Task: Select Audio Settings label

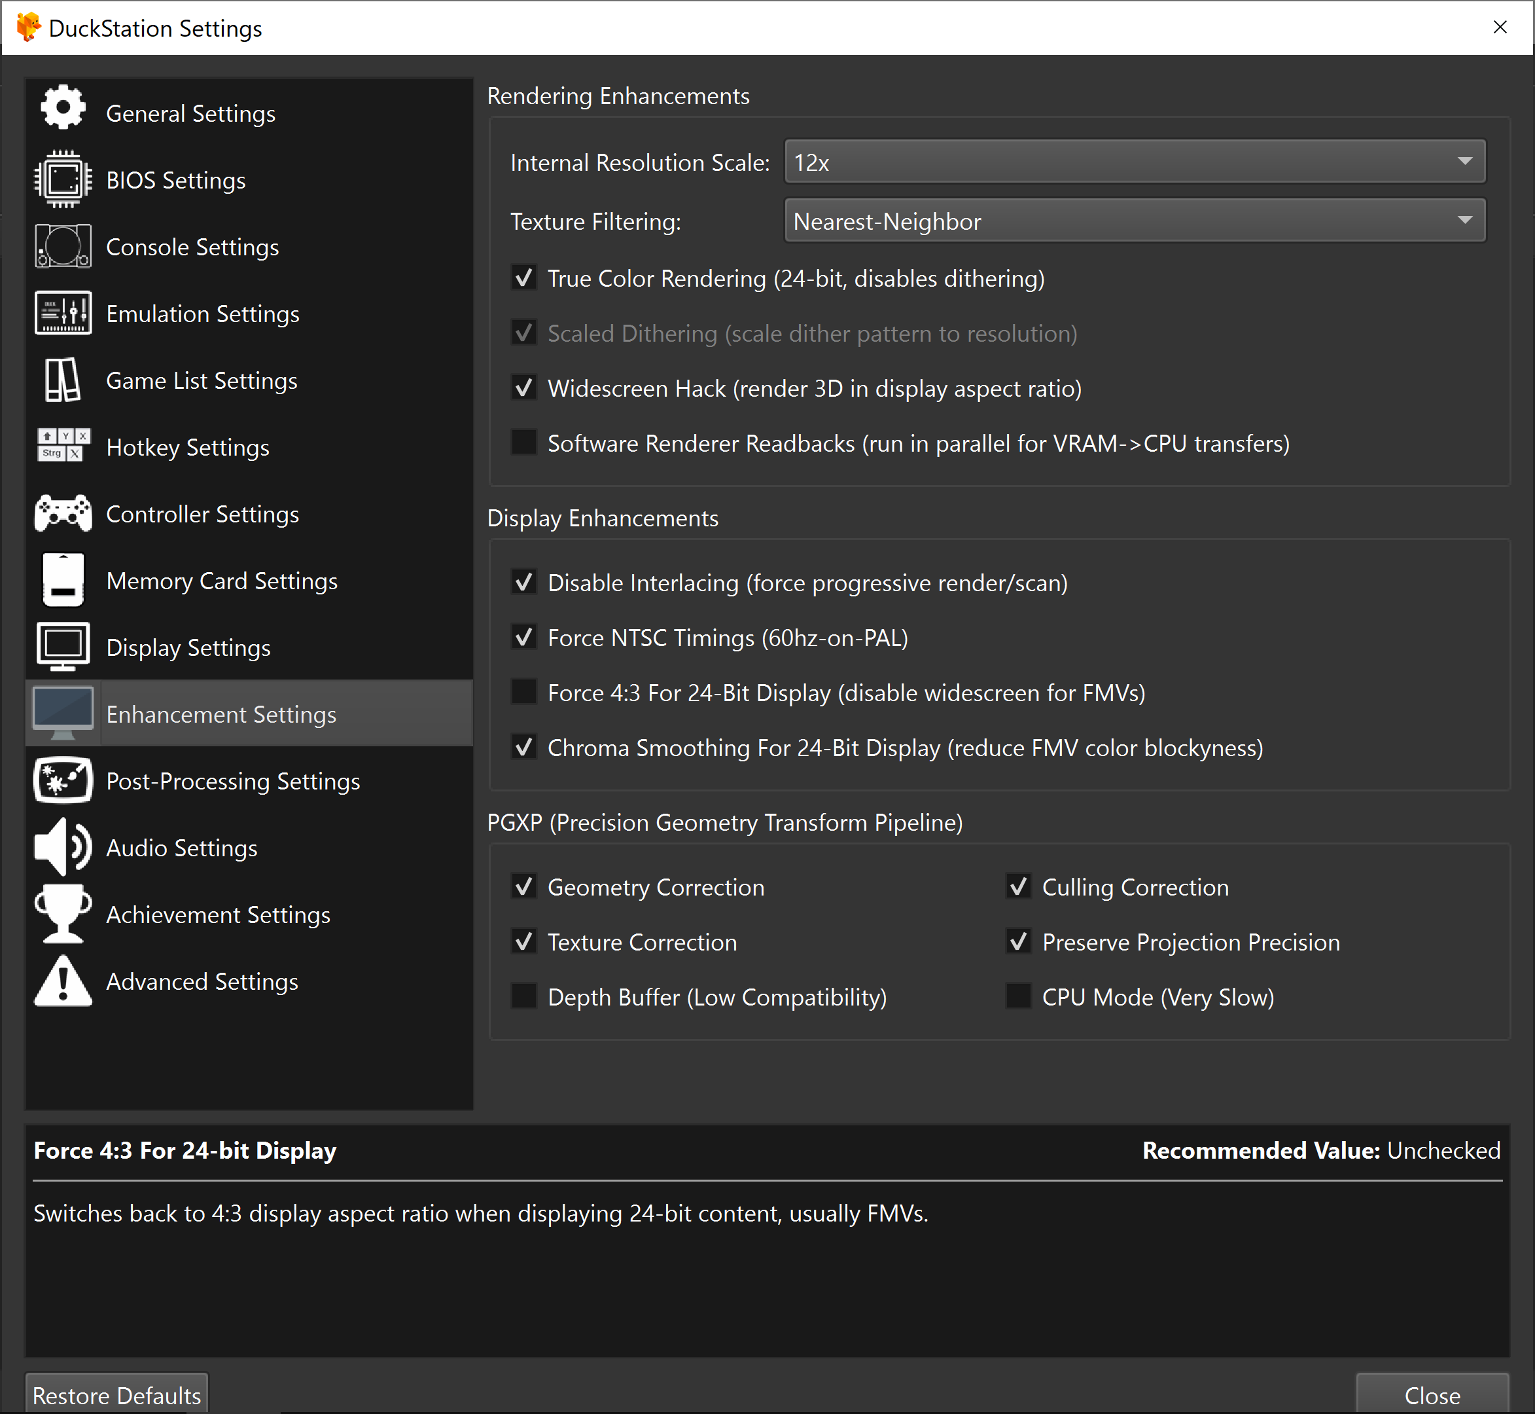Action: (181, 848)
